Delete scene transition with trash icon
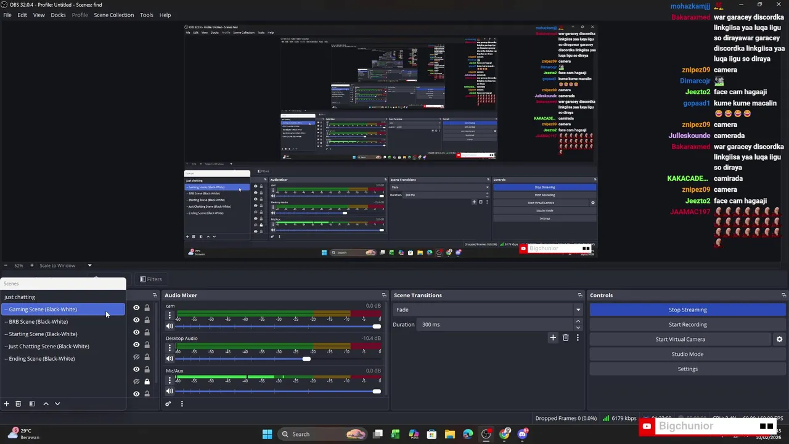 (565, 338)
